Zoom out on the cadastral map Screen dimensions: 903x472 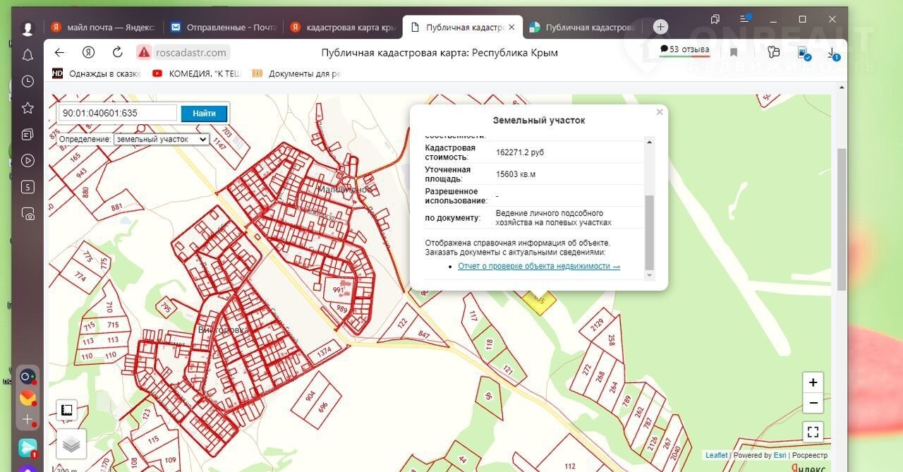(813, 403)
